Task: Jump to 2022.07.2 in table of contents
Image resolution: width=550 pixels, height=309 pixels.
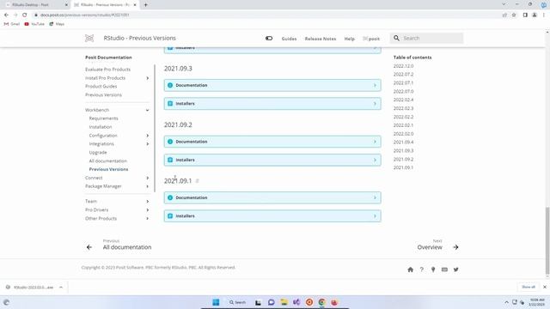Action: click(x=403, y=75)
